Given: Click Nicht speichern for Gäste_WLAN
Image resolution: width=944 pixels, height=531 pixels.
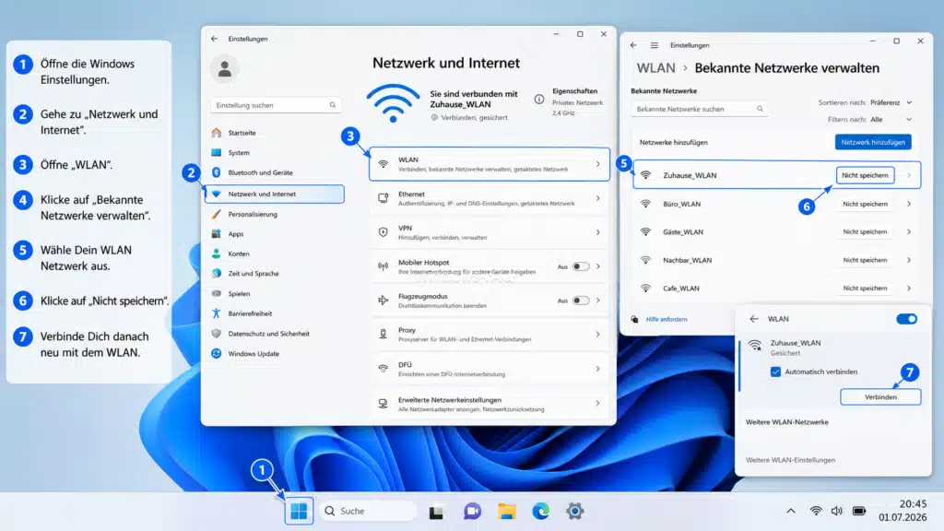Looking at the screenshot, I should pyautogui.click(x=865, y=231).
